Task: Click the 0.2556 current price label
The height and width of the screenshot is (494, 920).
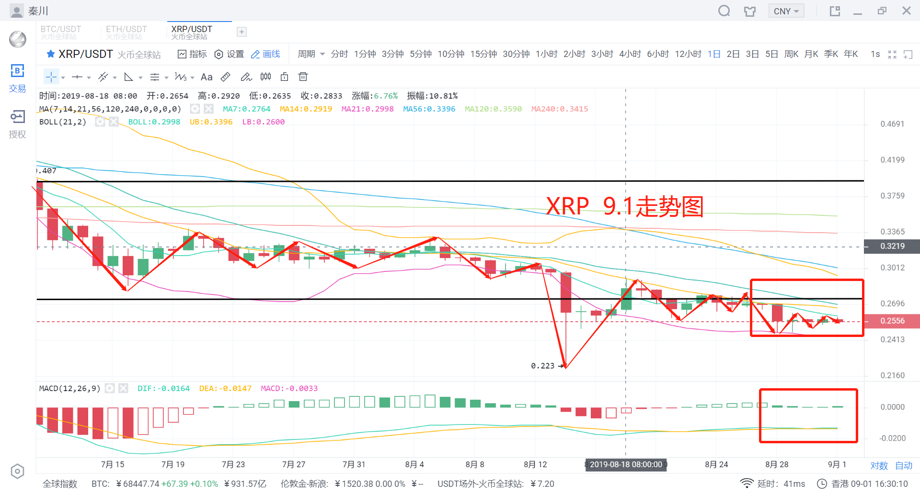Action: pos(892,321)
